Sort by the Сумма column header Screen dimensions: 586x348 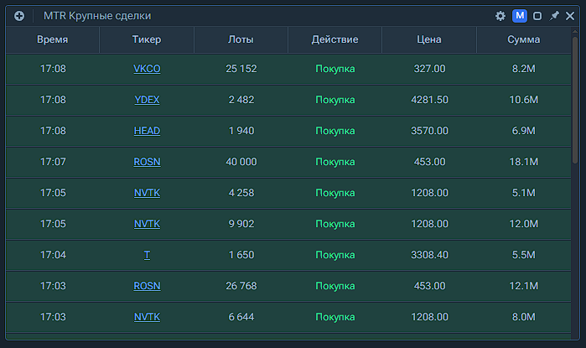(x=523, y=39)
